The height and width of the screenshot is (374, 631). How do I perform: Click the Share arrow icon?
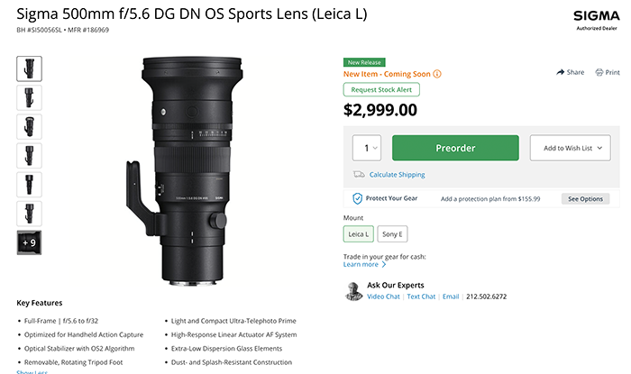pyautogui.click(x=560, y=72)
